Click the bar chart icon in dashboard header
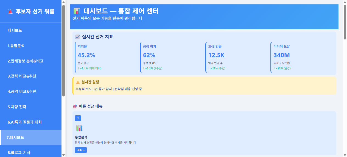This screenshot has height=157, width=347. click(x=77, y=11)
